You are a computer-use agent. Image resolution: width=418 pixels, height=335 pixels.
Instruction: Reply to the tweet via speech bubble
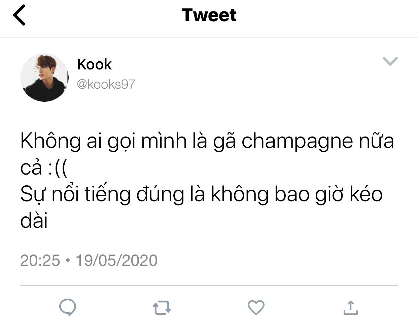[68, 307]
